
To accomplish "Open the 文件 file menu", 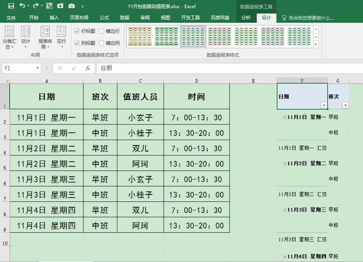I will point(11,18).
